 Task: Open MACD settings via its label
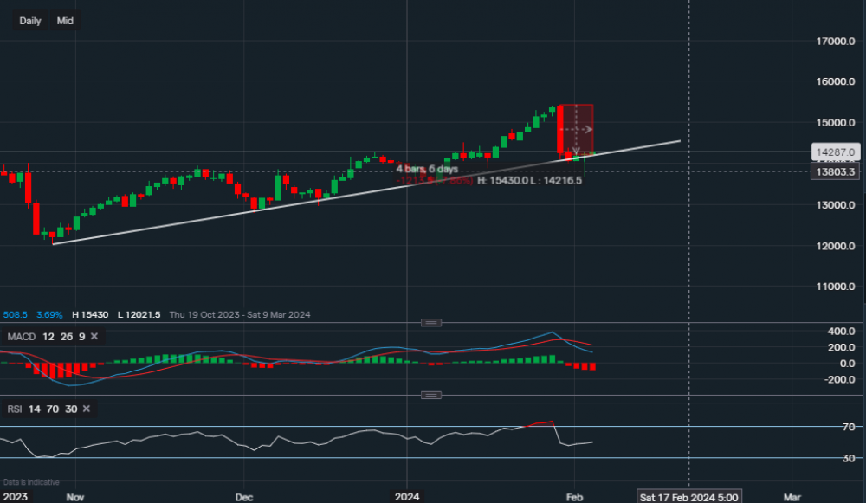(21, 337)
